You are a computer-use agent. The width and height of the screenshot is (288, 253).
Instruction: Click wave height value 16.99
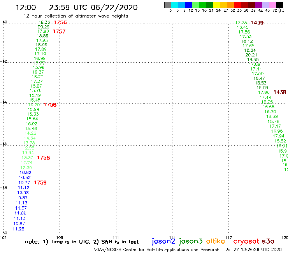40,58
